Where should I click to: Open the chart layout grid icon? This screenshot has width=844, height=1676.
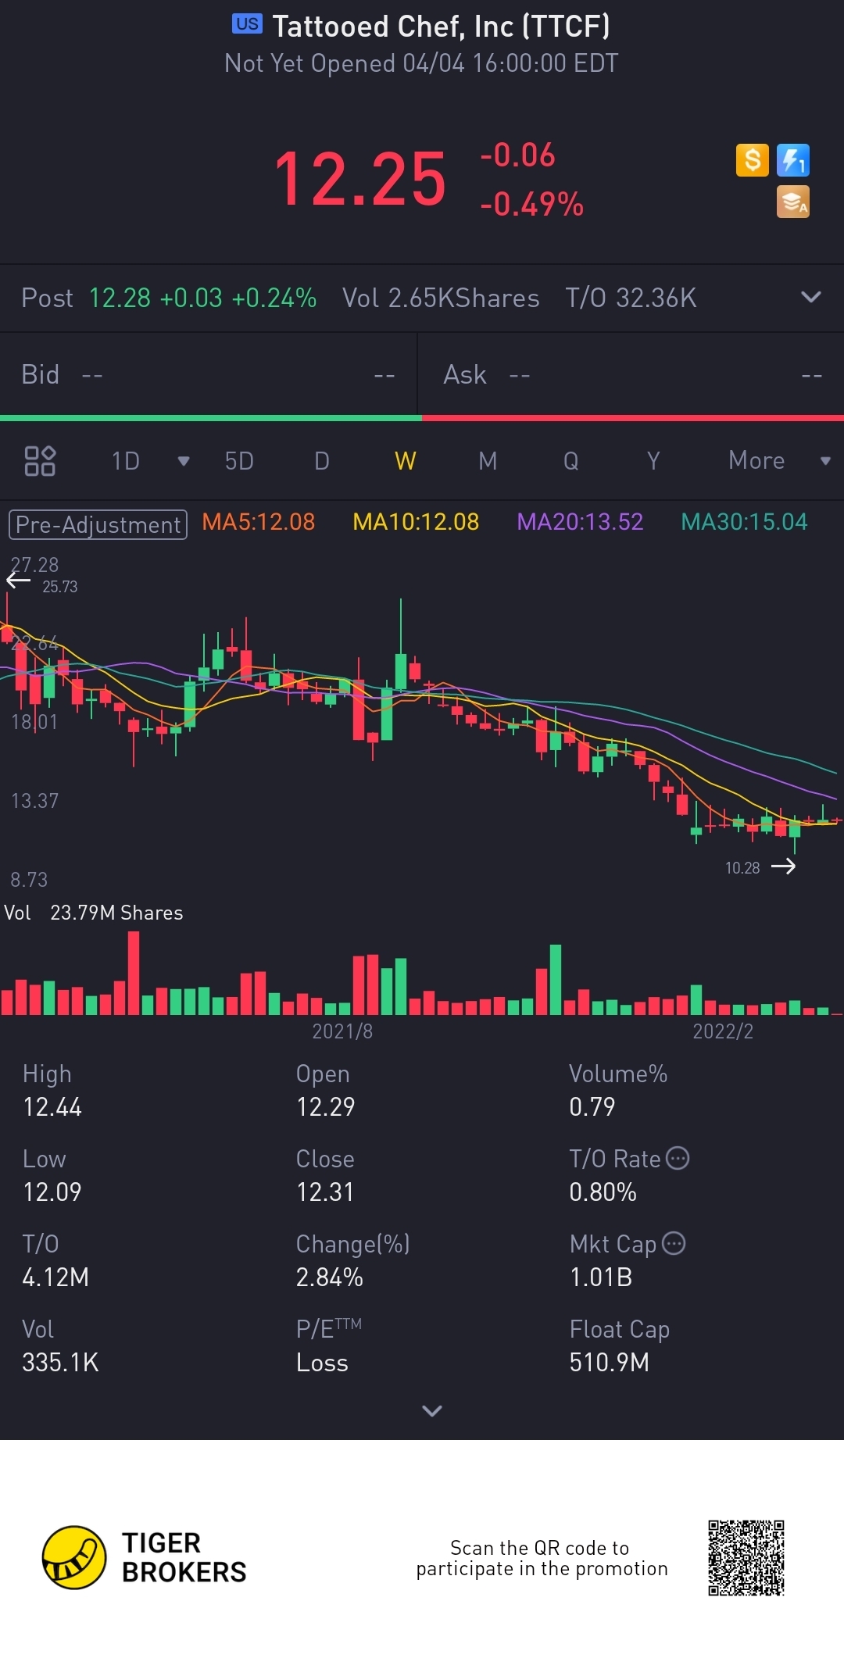pyautogui.click(x=40, y=461)
